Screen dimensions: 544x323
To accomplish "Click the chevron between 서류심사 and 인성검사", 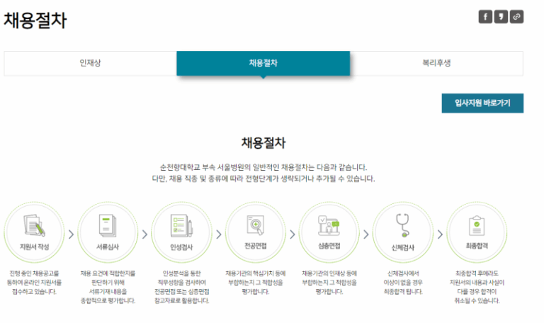I will (x=144, y=234).
